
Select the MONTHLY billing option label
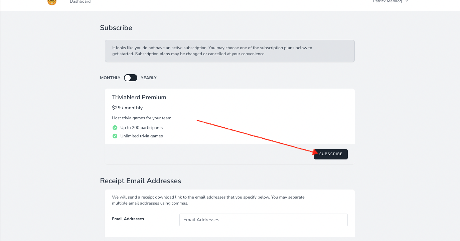[110, 78]
